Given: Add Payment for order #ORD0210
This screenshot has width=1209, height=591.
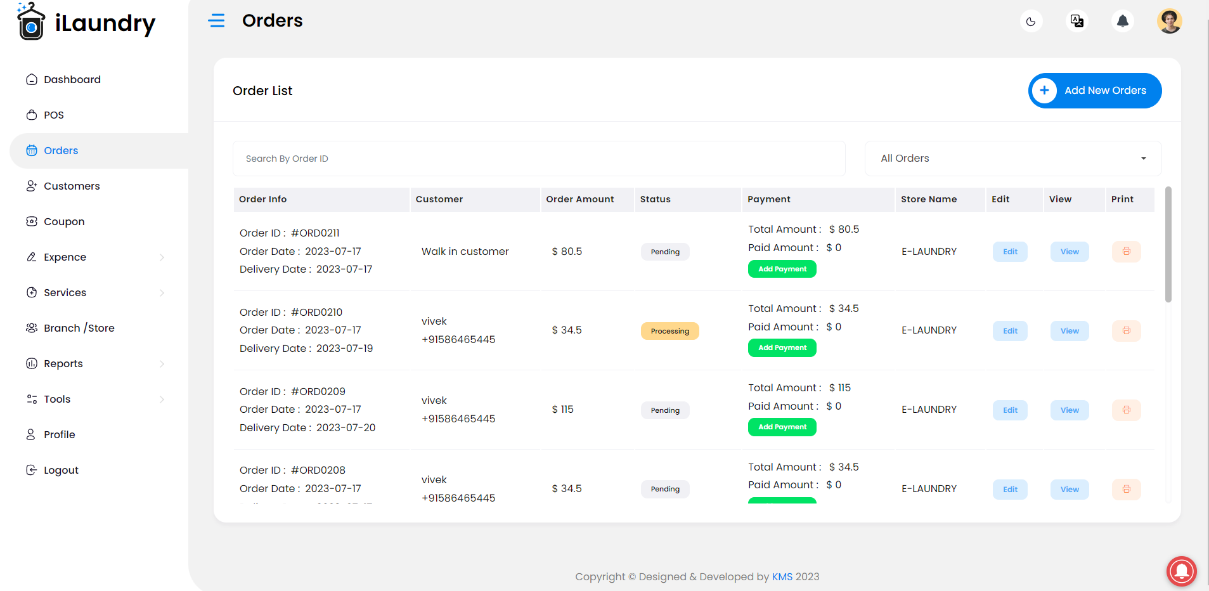Looking at the screenshot, I should 782,347.
